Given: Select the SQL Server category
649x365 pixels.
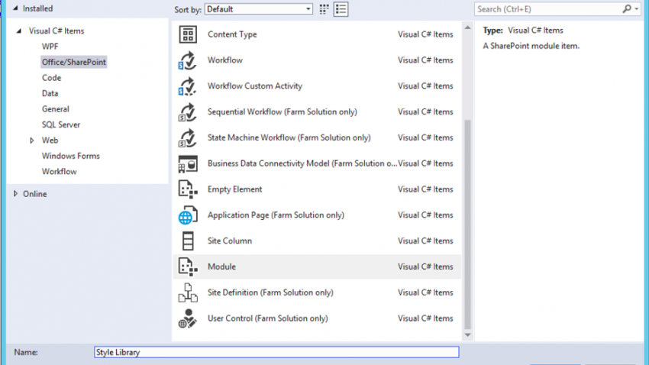Looking at the screenshot, I should (61, 124).
